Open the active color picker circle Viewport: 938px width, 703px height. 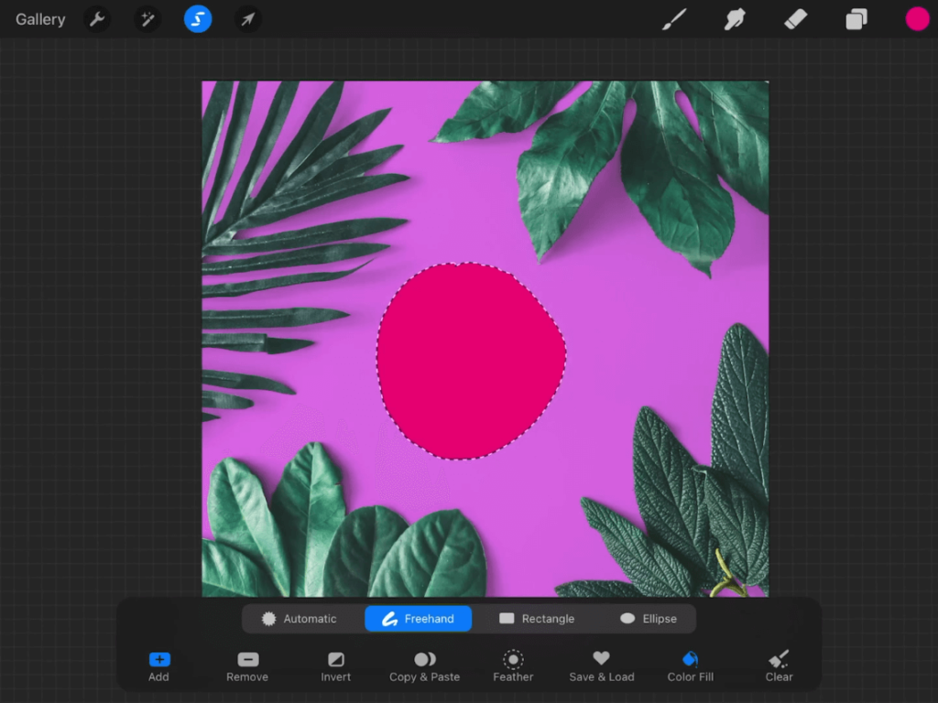coord(917,19)
